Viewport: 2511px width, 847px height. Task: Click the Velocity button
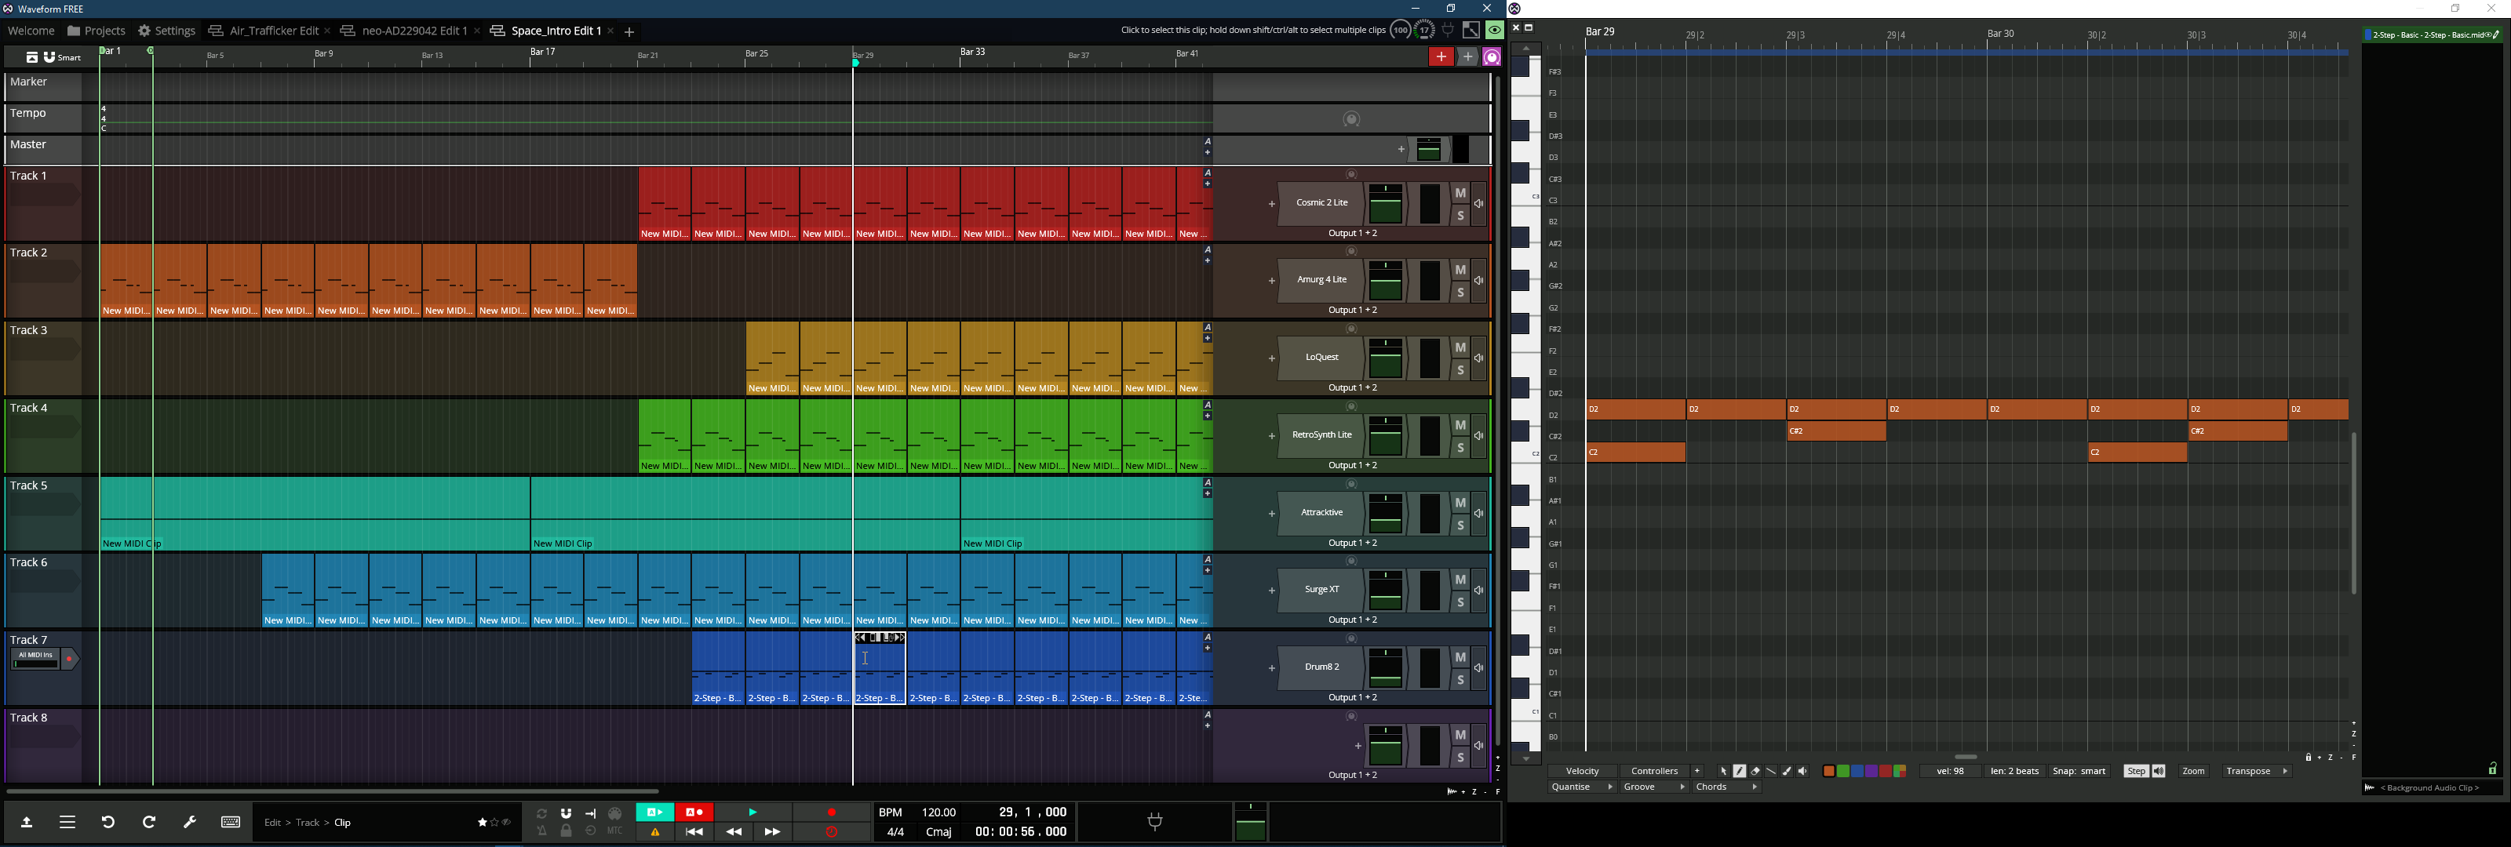(x=1582, y=771)
